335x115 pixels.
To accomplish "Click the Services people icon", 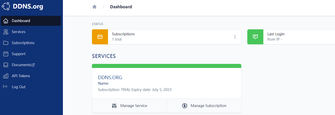I will 6,32.
